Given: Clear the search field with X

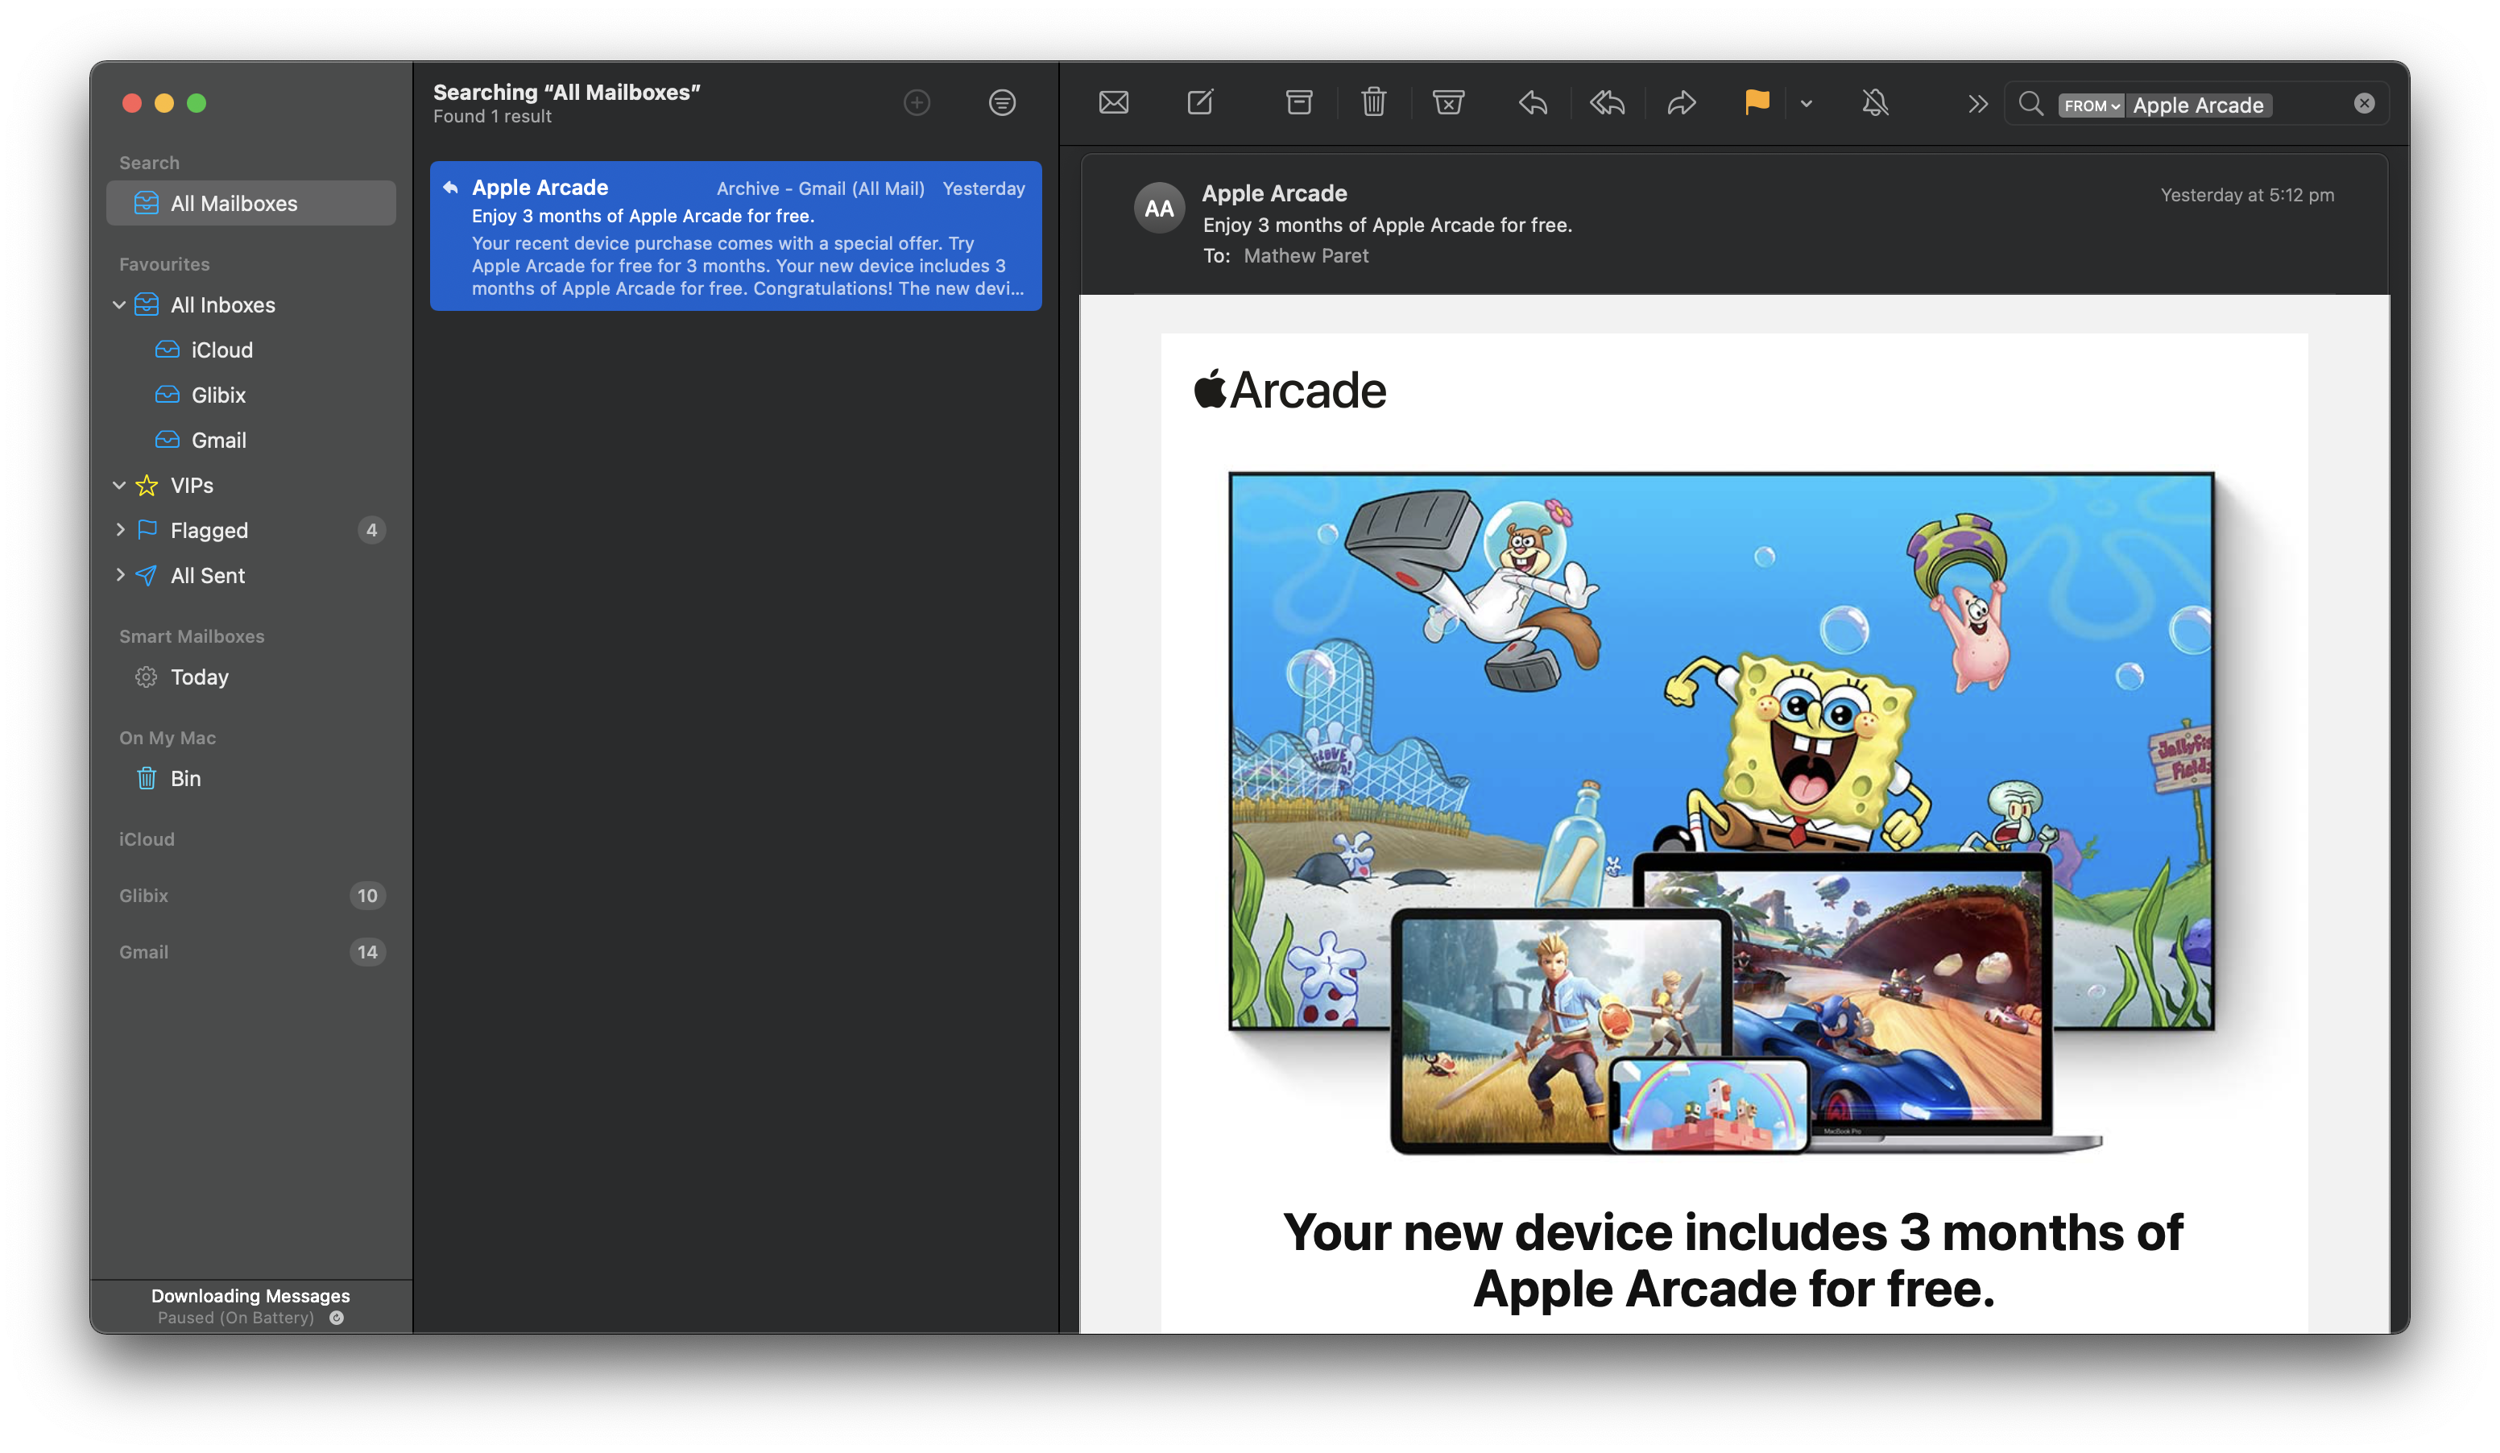Looking at the screenshot, I should point(2364,103).
